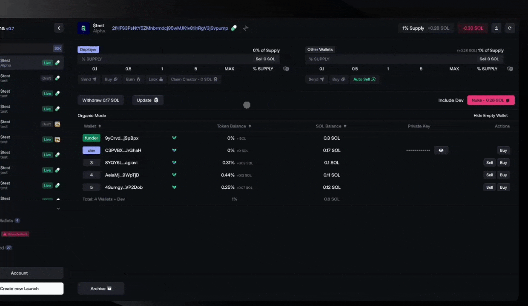Collapse the sidebar with the left chevron
528x306 pixels.
click(59, 28)
